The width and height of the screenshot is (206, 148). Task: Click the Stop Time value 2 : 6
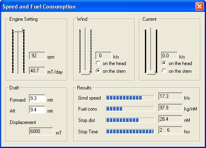pos(170,130)
